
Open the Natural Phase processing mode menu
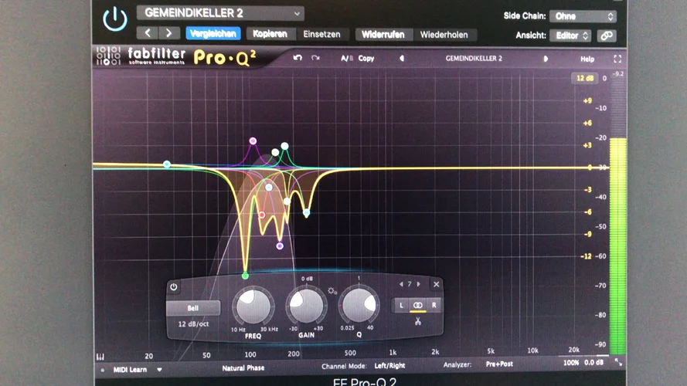[x=243, y=368]
